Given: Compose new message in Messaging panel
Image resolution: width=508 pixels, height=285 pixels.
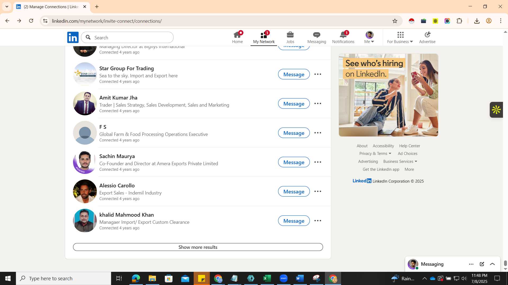Looking at the screenshot, I should [482, 264].
